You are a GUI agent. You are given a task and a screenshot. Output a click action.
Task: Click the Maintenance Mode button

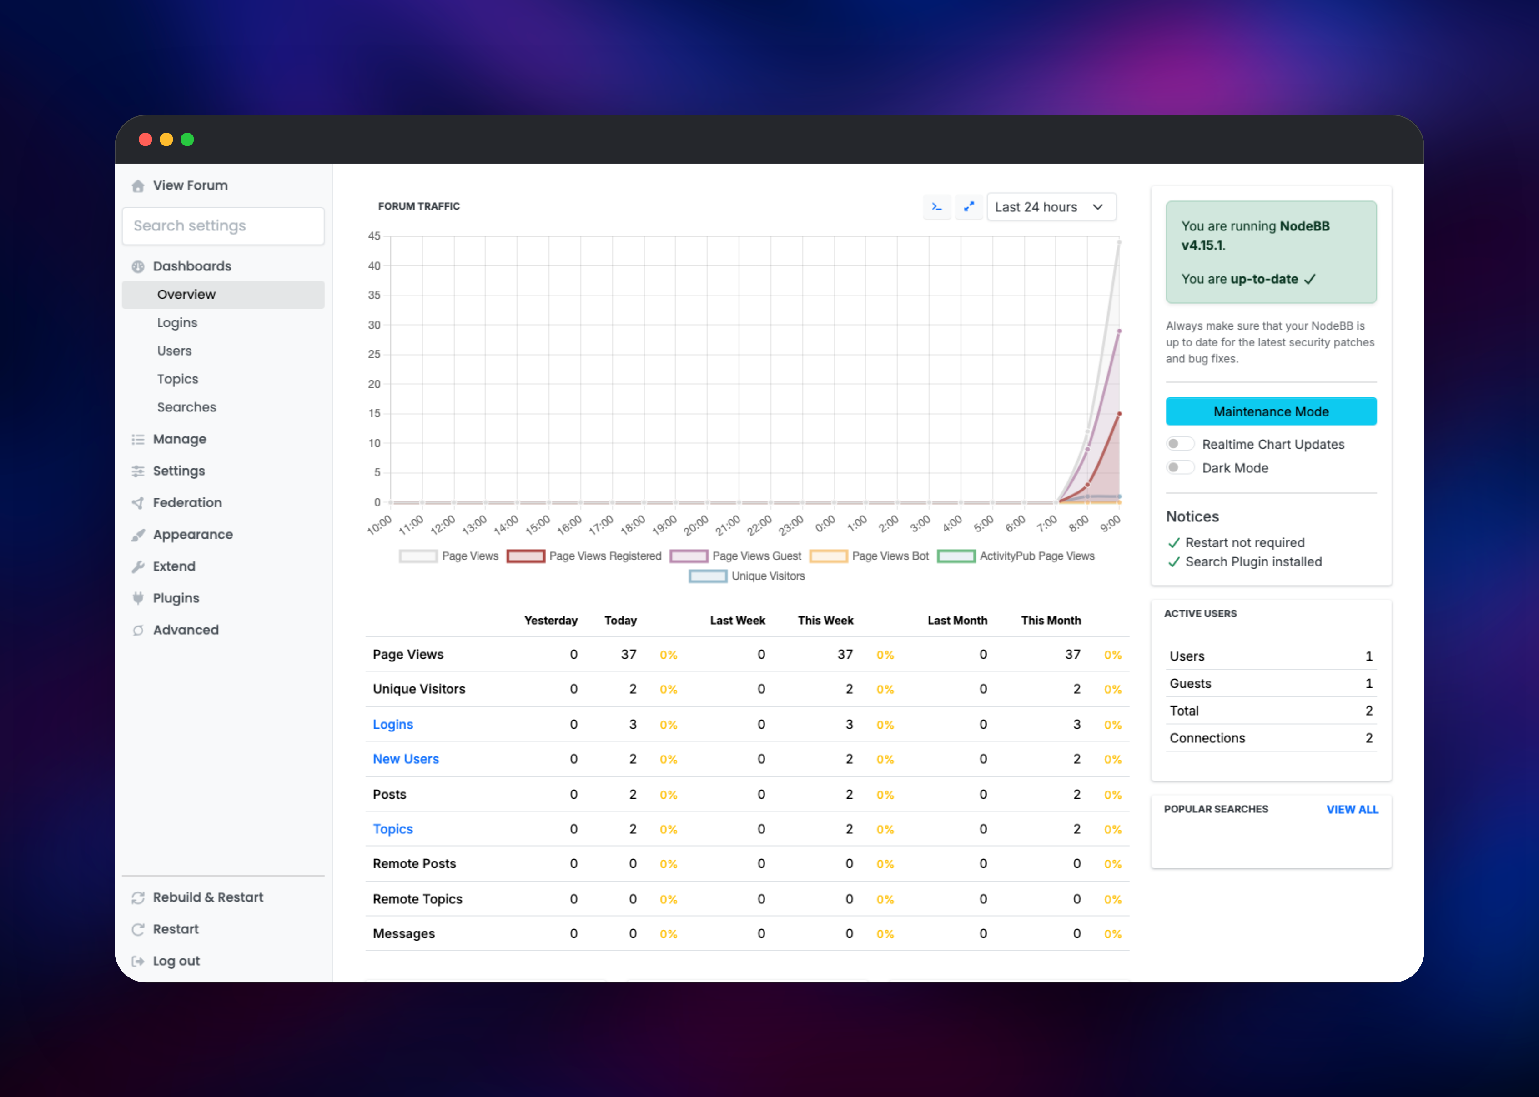[1271, 411]
